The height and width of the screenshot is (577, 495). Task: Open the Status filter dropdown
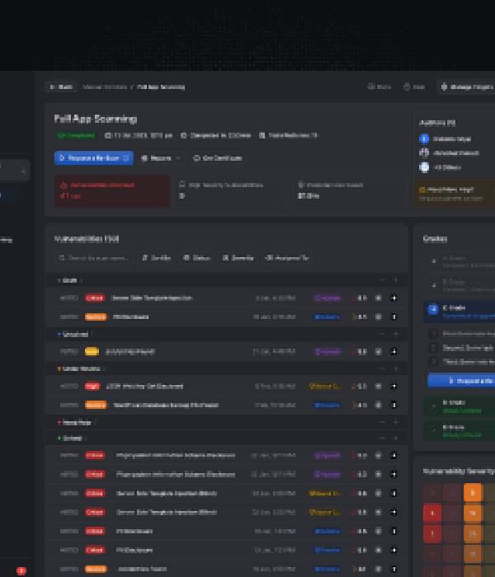coord(197,258)
